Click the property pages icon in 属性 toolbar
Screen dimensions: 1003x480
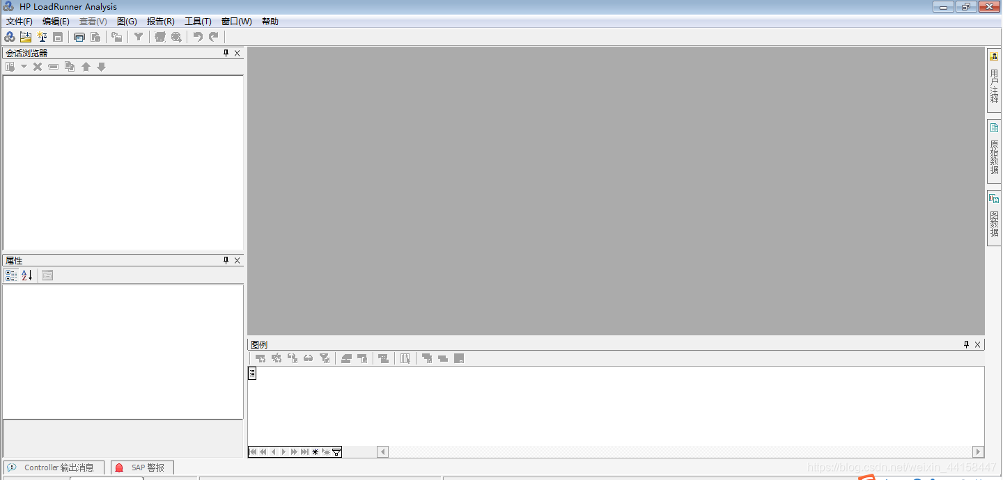(x=47, y=275)
